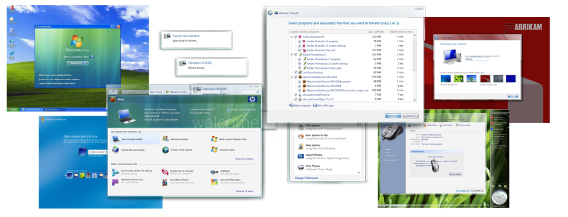
Task: Click the sidebar clock gadget
Action: pos(500,197)
